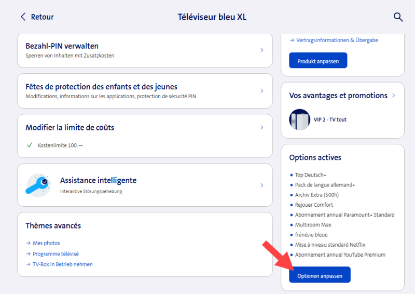Expand Modifier la limite de coûts chevron
The height and width of the screenshot is (294, 415).
coord(262,127)
